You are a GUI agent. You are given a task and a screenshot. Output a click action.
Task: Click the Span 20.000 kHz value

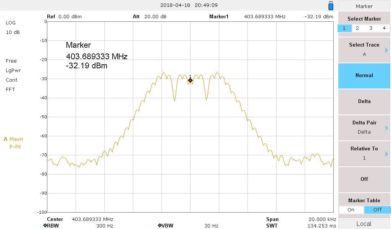322,219
